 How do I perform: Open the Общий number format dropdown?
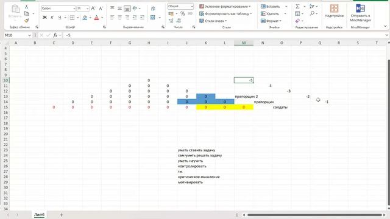192,6
